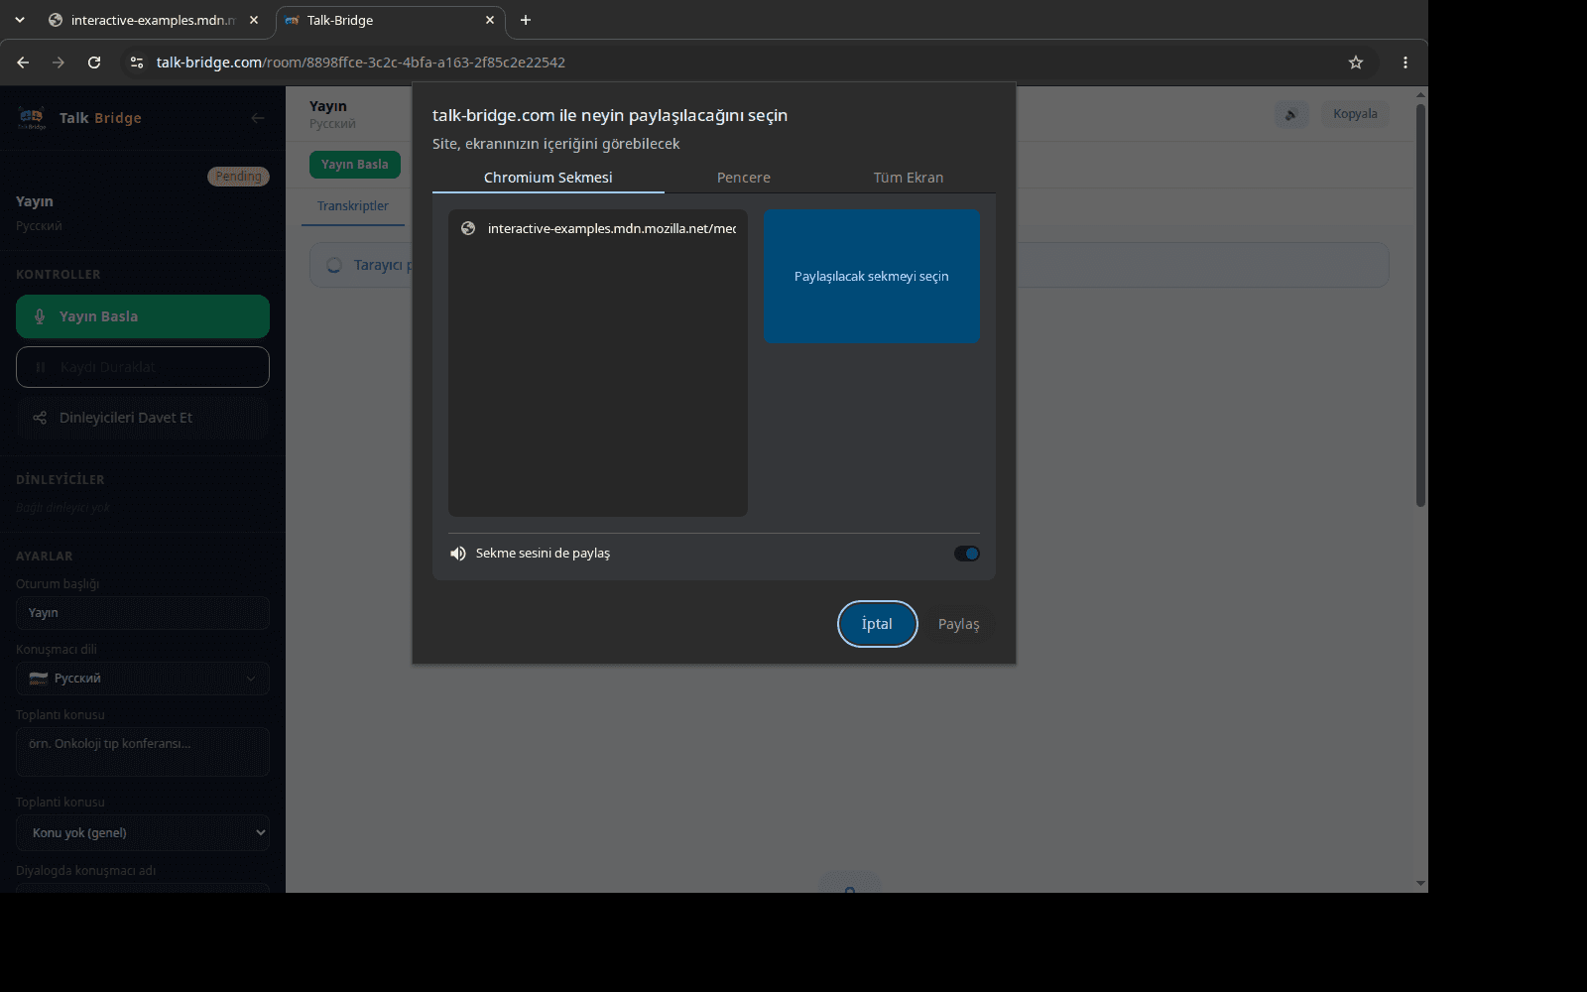
Task: Click the 'Paylaşılacak sekmeyi seçin' preview panel
Action: [x=872, y=276]
